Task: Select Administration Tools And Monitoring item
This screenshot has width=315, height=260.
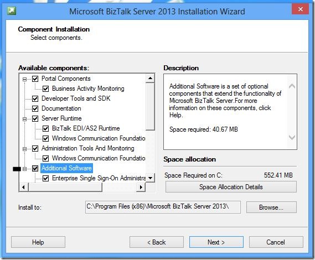Action: point(88,148)
